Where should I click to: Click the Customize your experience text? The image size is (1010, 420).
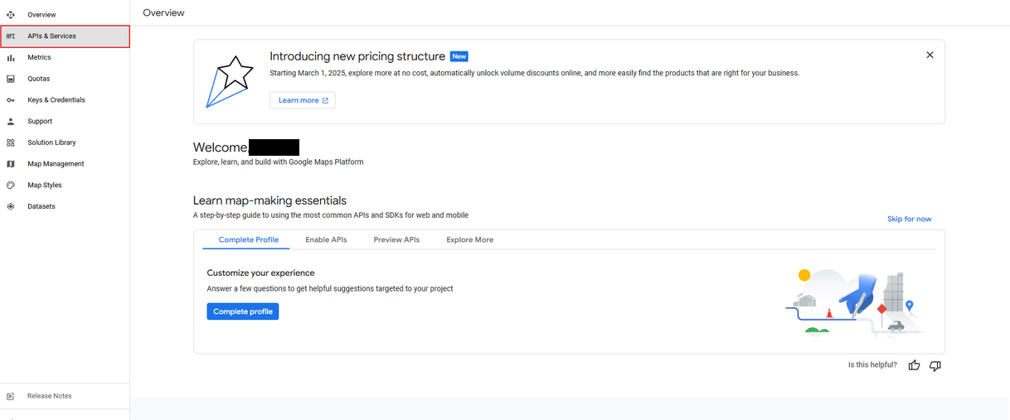(x=260, y=273)
